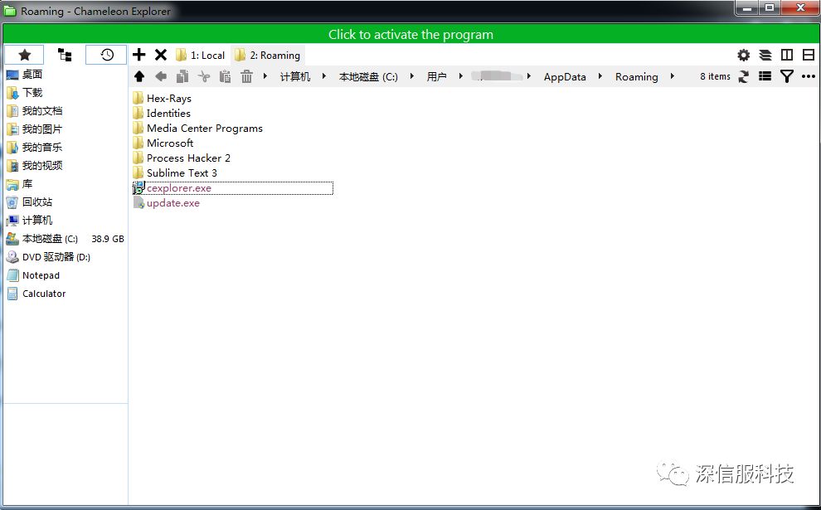This screenshot has width=821, height=510.
Task: Click the green activate program banner
Action: pos(410,34)
